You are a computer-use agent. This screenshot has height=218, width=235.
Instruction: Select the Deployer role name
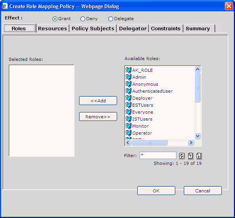(142, 98)
